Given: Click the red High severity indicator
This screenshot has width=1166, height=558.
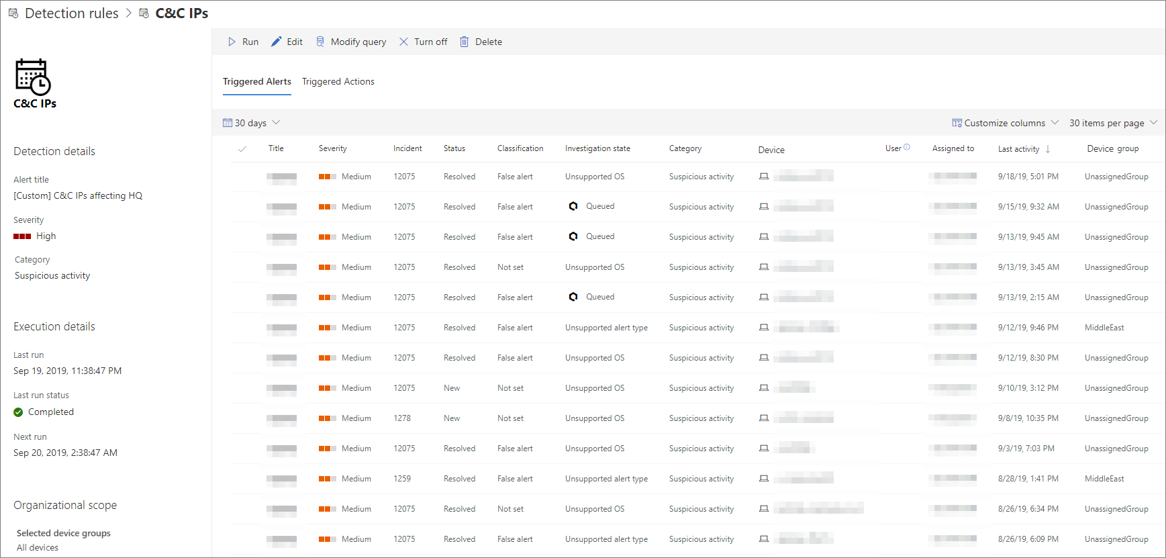Looking at the screenshot, I should [x=22, y=236].
